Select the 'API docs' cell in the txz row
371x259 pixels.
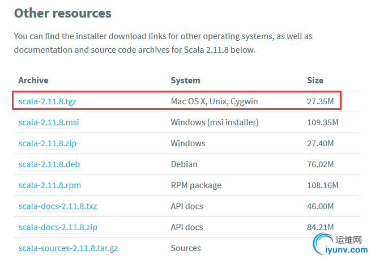pos(187,206)
